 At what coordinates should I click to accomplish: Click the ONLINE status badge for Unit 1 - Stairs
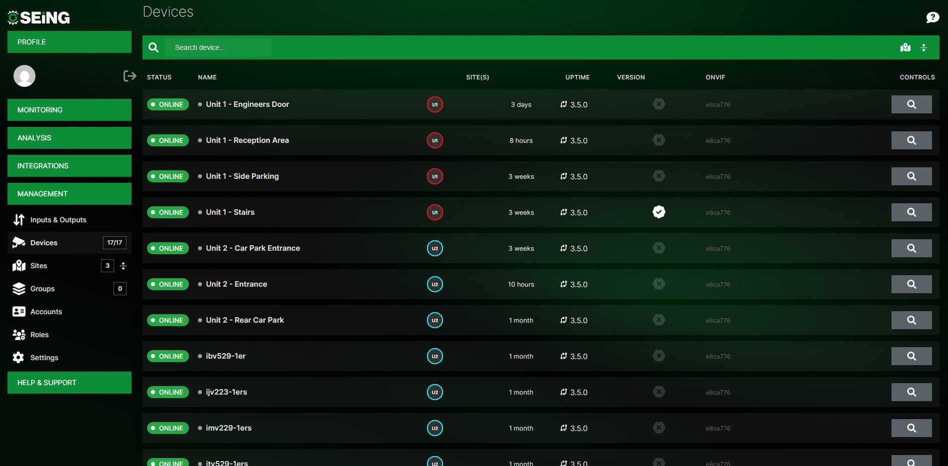pyautogui.click(x=168, y=212)
